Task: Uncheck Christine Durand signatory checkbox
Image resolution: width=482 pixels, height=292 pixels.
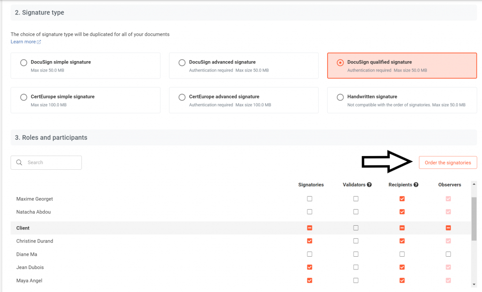Action: (309, 241)
